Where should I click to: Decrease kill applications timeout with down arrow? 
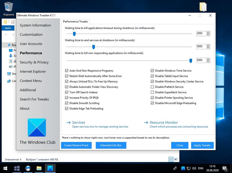click(x=208, y=34)
